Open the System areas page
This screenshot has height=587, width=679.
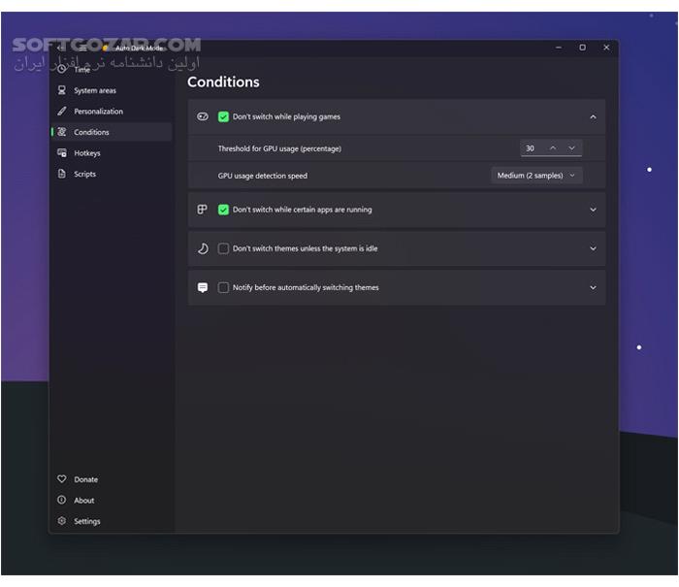tap(112, 90)
